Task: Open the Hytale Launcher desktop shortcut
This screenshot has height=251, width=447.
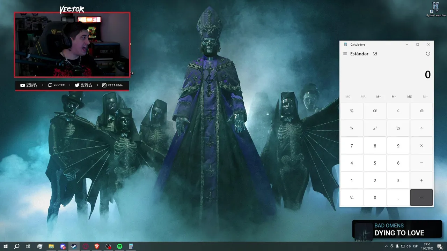Action: tap(435, 9)
